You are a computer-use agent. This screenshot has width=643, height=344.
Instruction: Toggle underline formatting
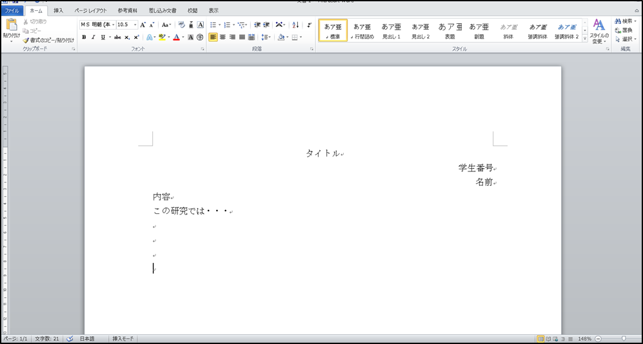click(103, 37)
